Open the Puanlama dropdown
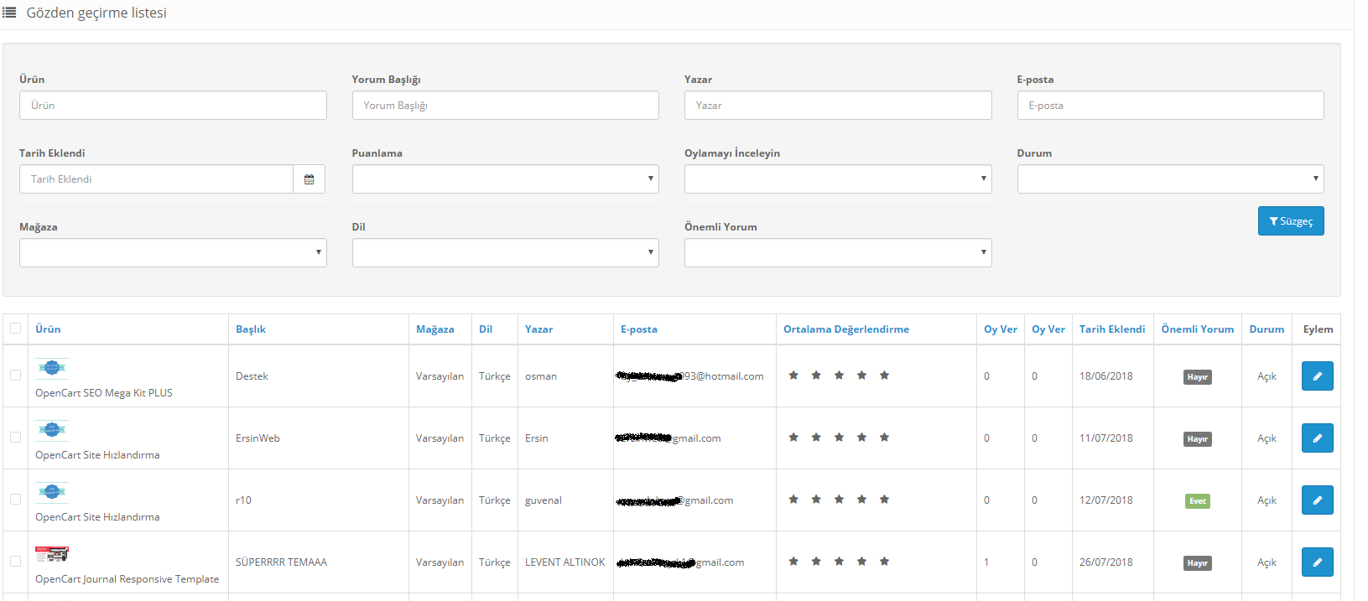The image size is (1368, 601). (505, 179)
